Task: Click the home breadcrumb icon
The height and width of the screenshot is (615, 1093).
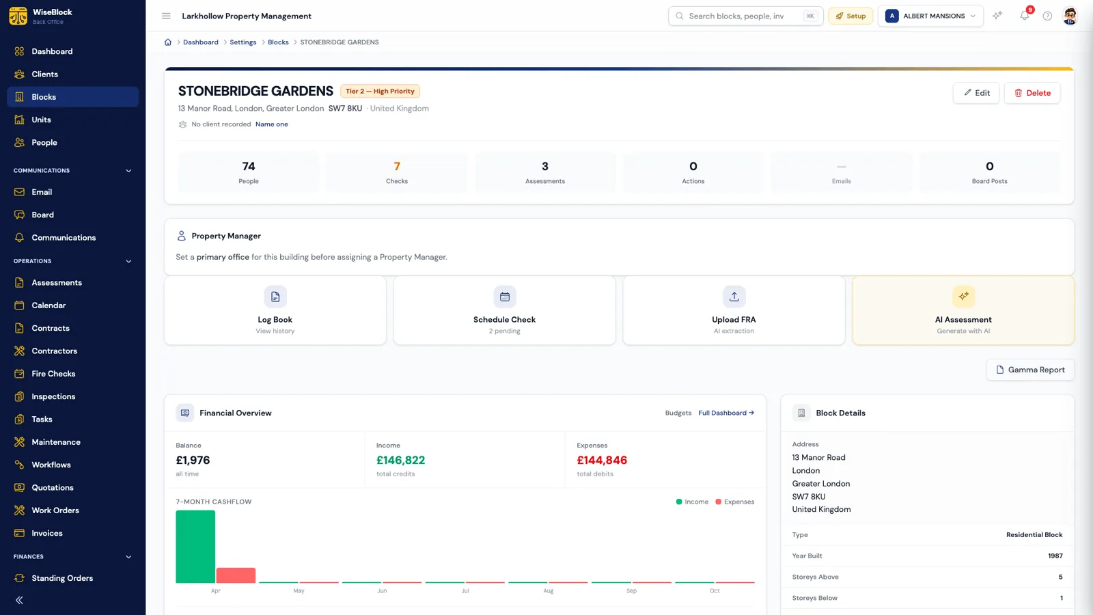Action: (x=168, y=42)
